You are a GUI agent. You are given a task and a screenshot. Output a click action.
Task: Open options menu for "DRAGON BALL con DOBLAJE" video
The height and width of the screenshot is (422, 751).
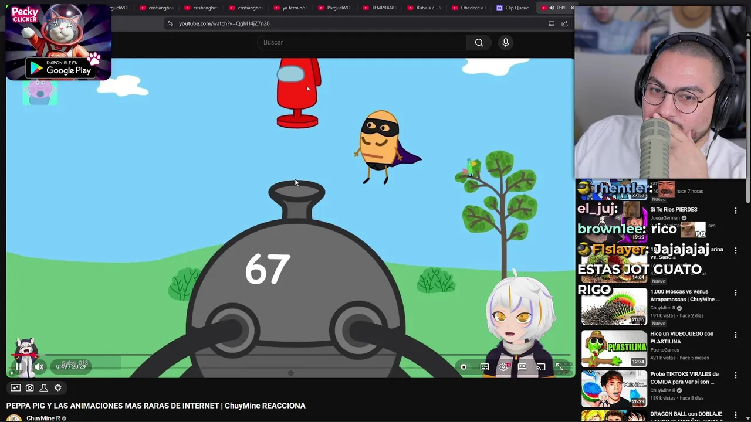point(736,415)
